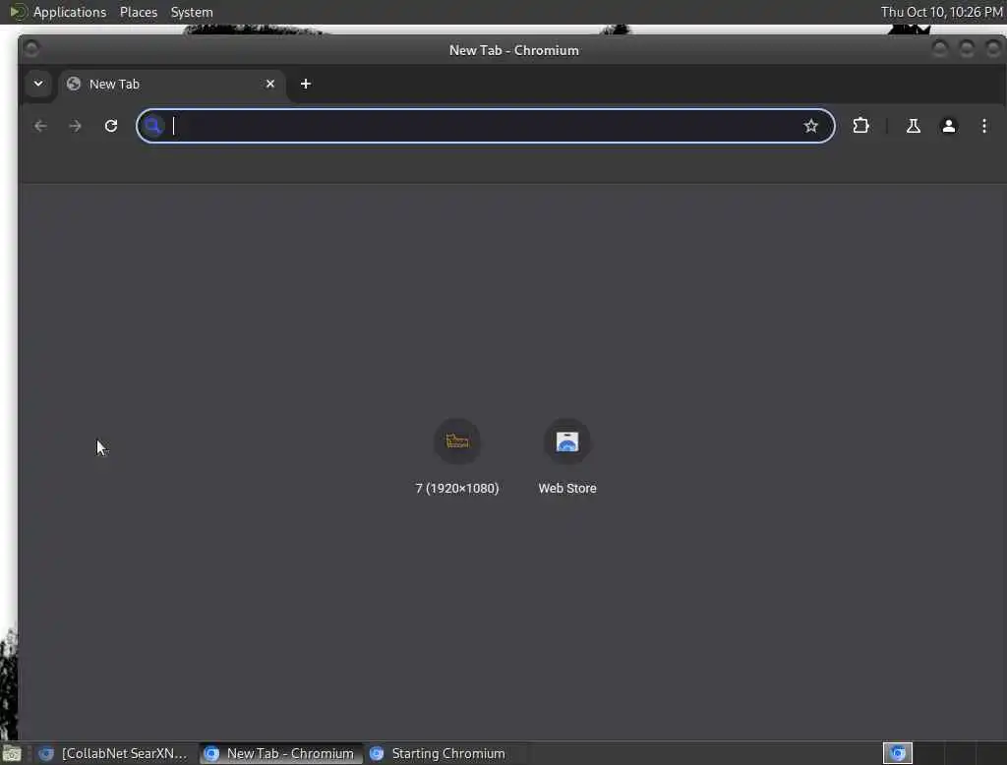Viewport: 1007px width, 765px height.
Task: Focus the address bar field
Action: [x=485, y=126]
